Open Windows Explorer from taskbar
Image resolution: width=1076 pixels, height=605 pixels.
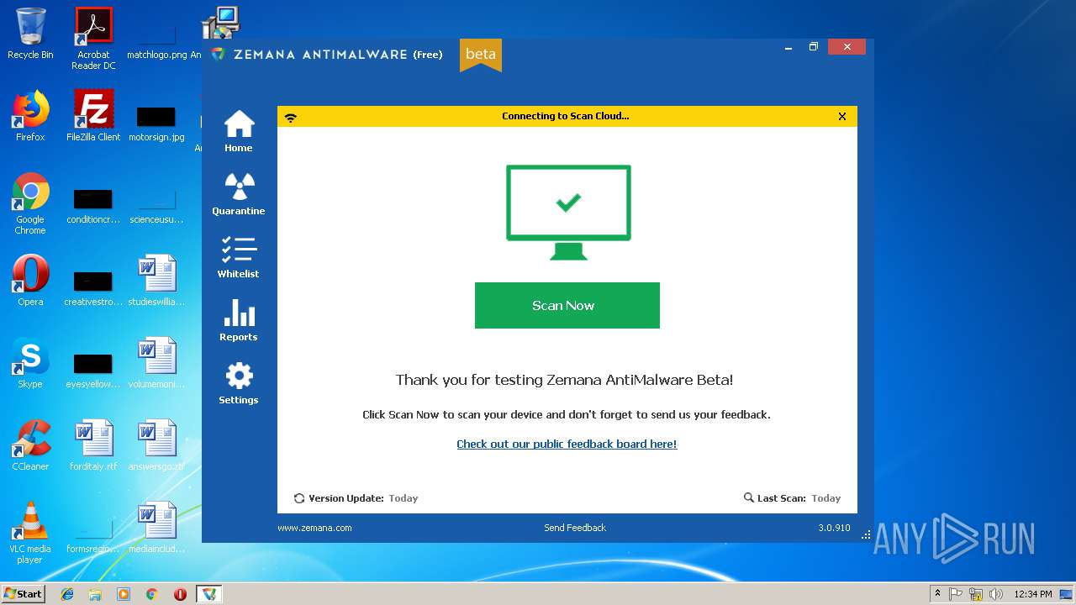click(95, 594)
